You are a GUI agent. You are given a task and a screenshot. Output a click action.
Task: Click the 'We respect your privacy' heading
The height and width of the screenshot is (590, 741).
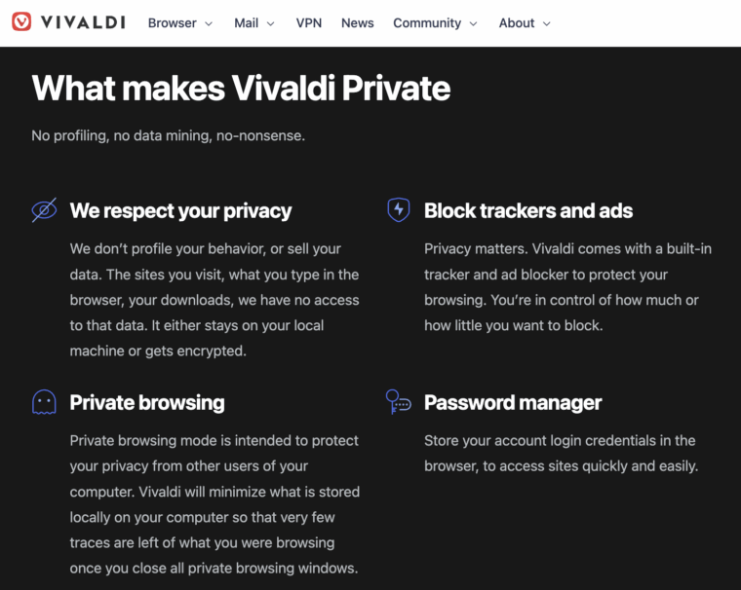coord(180,210)
